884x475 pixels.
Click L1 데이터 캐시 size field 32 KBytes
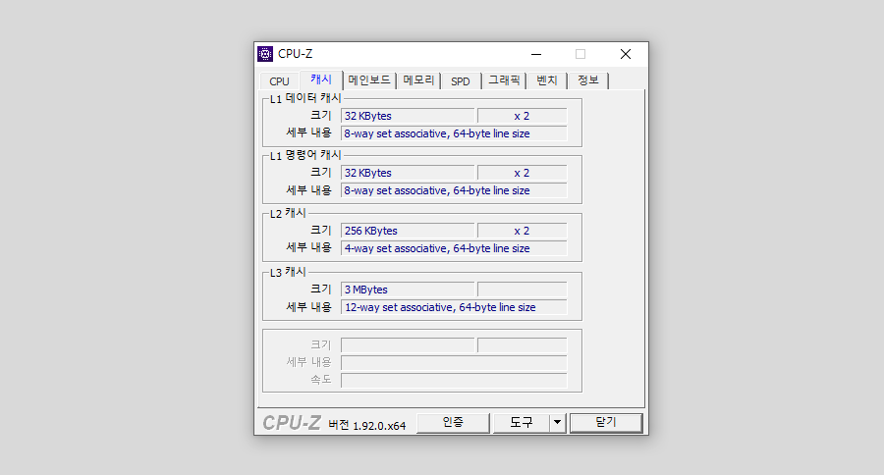click(x=408, y=116)
